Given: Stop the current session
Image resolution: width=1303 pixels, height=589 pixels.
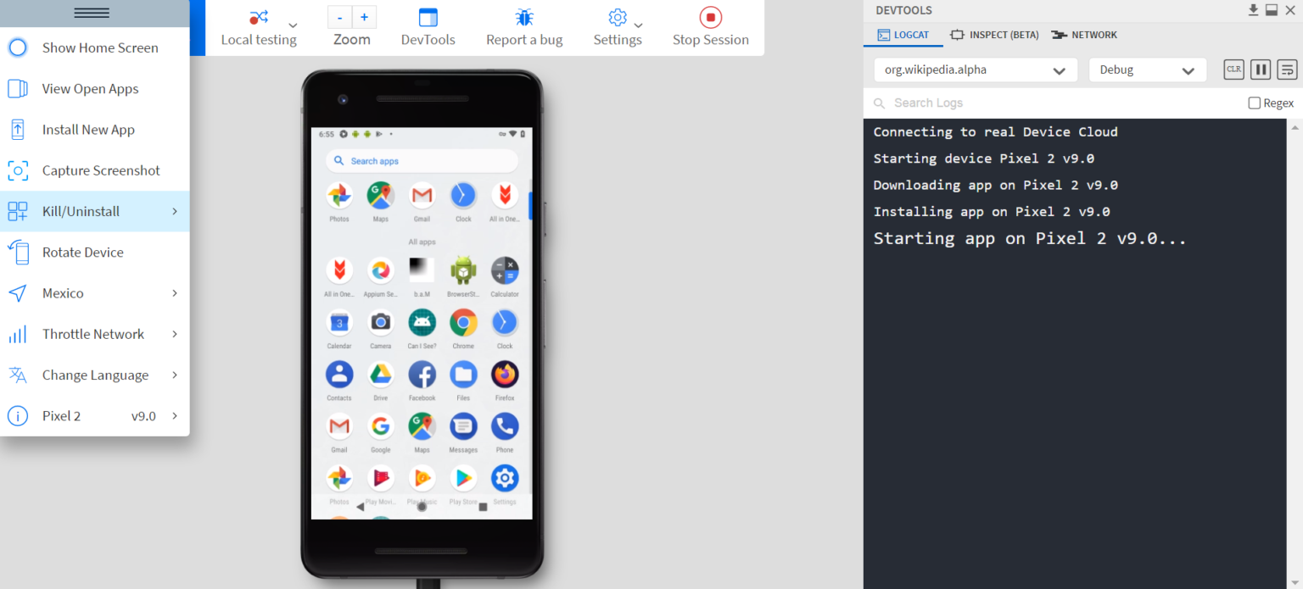Looking at the screenshot, I should tap(710, 26).
